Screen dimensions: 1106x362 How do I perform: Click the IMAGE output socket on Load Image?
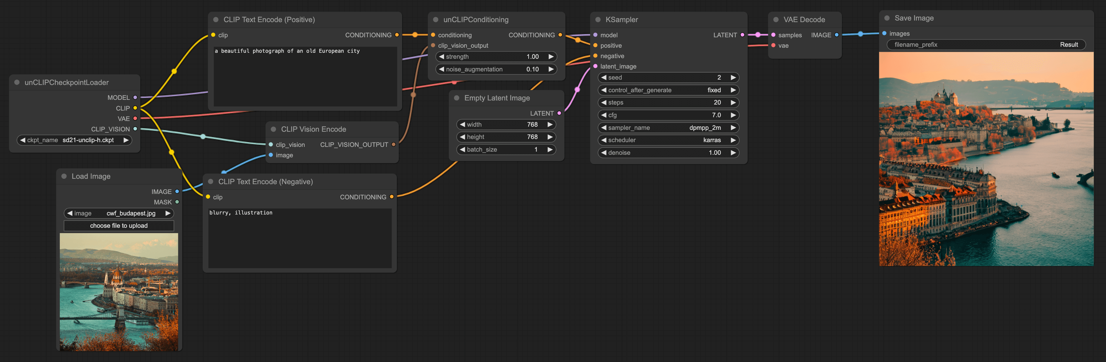[177, 191]
